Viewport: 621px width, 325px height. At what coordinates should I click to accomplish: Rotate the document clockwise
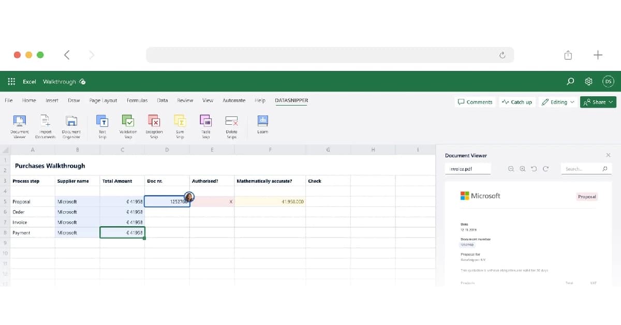point(545,169)
